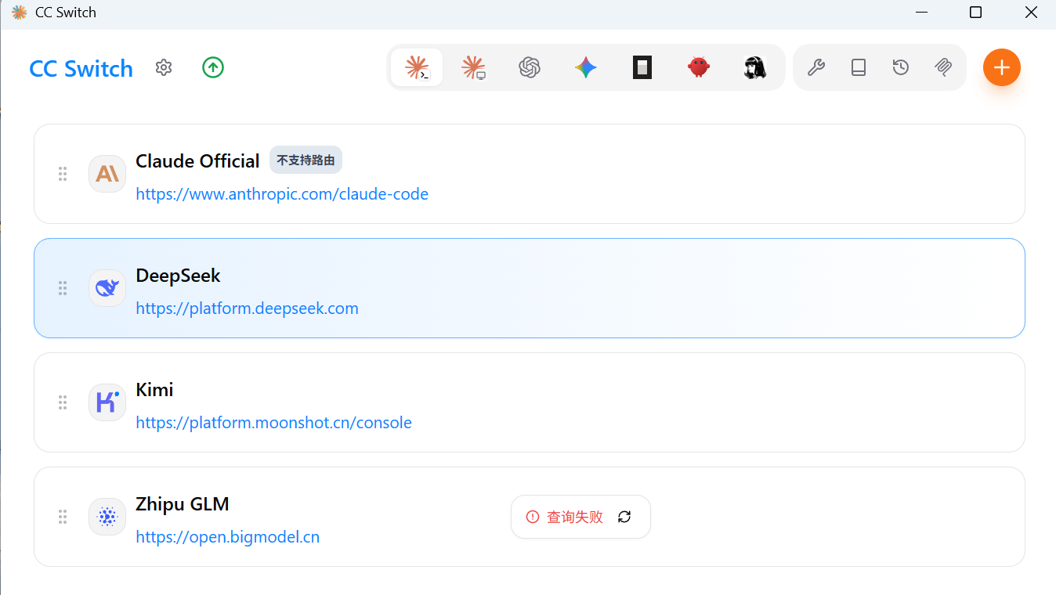
Task: Click the paperclip icon in toolbar
Action: point(943,68)
